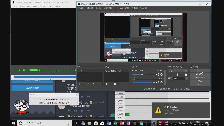Viewport: 224px width, 126px height.
Task: Open the OBS ファイル(F) menu
Action: (81, 8)
